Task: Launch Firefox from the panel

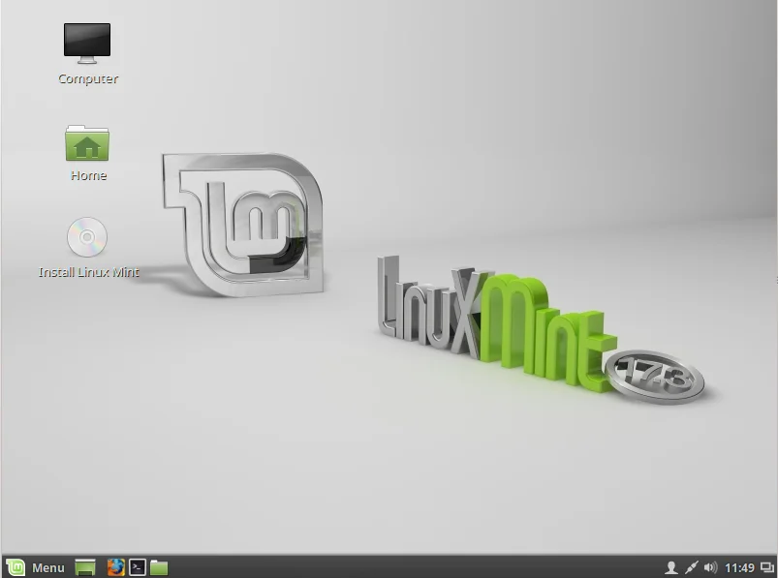Action: click(116, 567)
